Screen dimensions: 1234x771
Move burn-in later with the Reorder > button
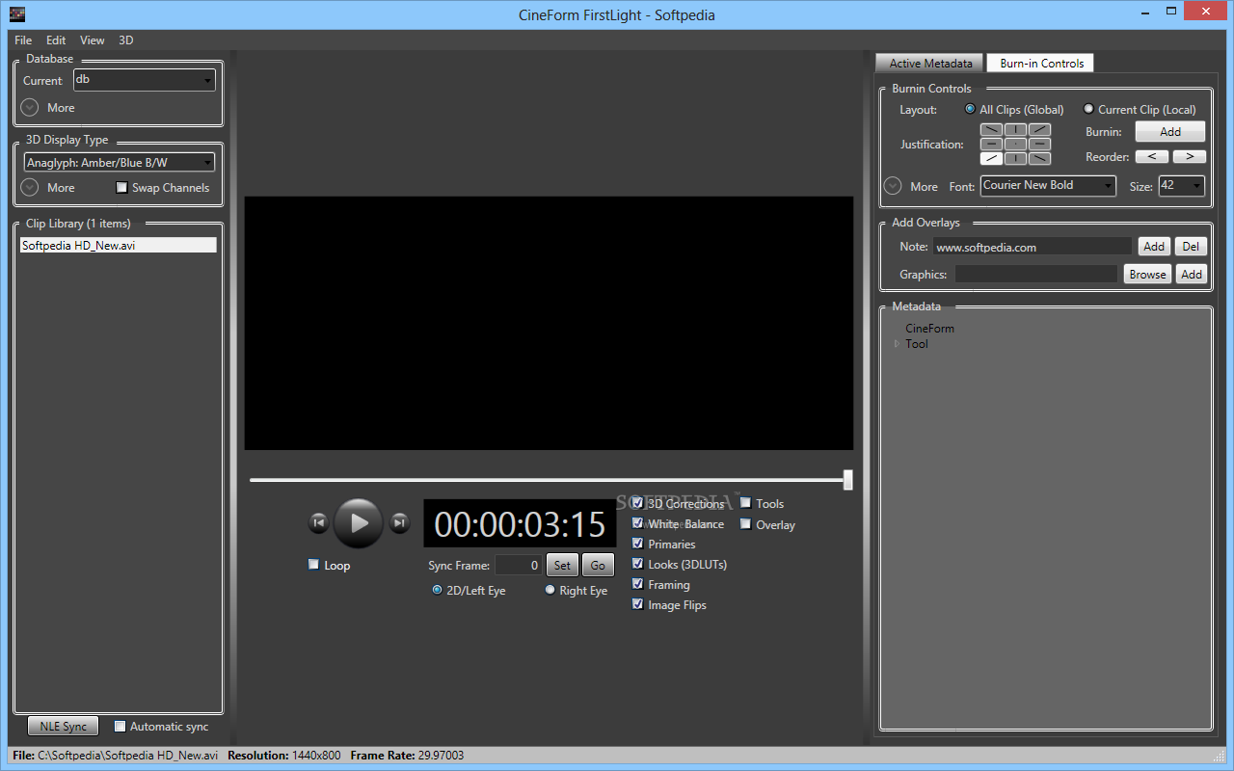[1189, 156]
